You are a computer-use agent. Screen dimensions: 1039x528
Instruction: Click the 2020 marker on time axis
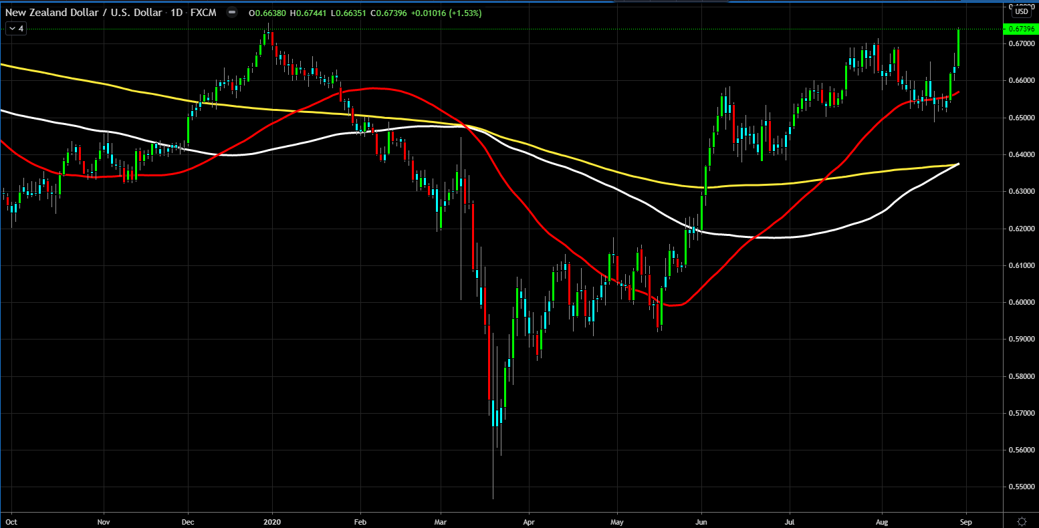(x=272, y=519)
